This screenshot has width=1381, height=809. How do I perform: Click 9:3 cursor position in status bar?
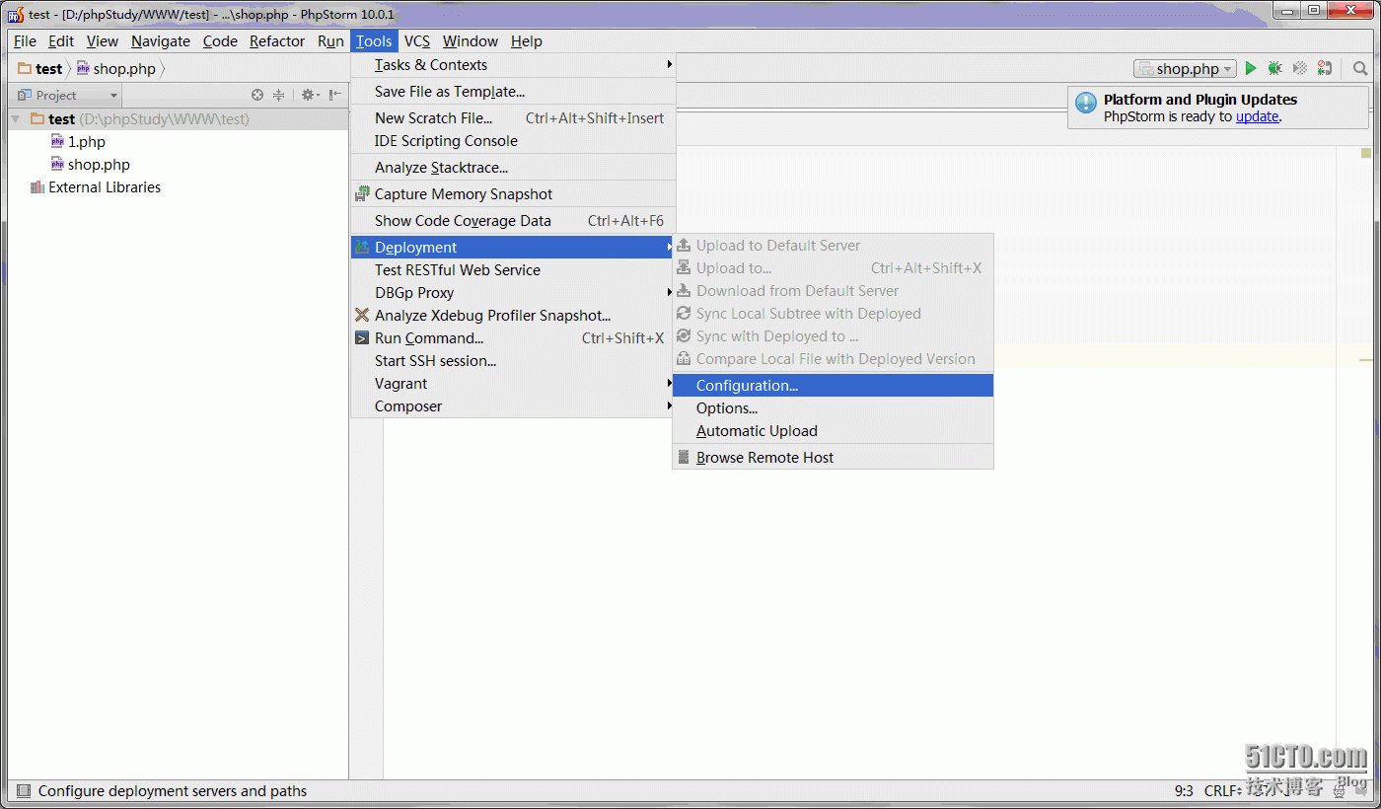click(1184, 790)
